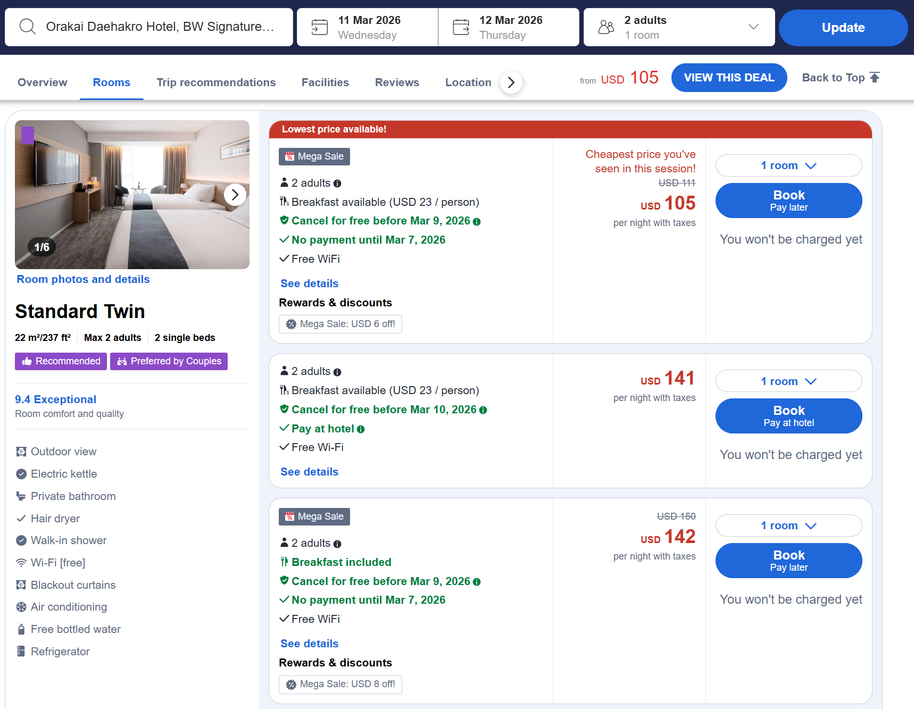
Task: Expand room count dropdown for USD 105 offer
Action: [x=788, y=165]
